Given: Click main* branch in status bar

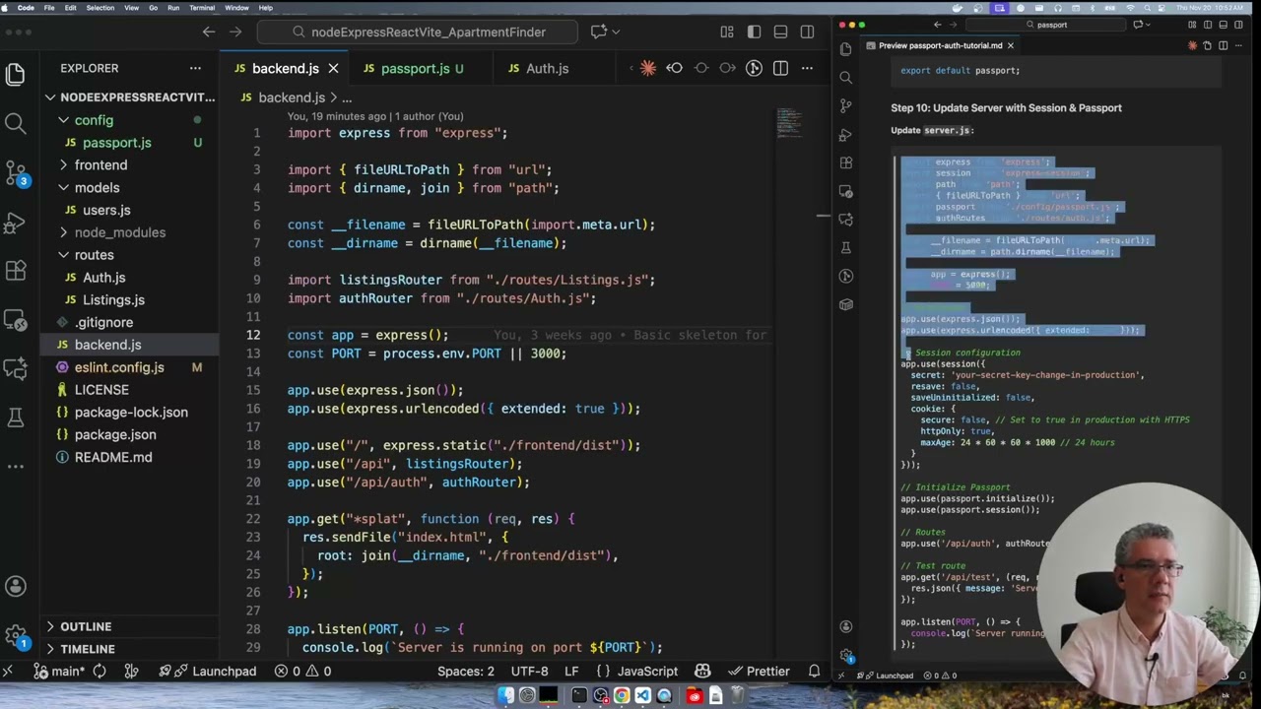Looking at the screenshot, I should [x=59, y=672].
